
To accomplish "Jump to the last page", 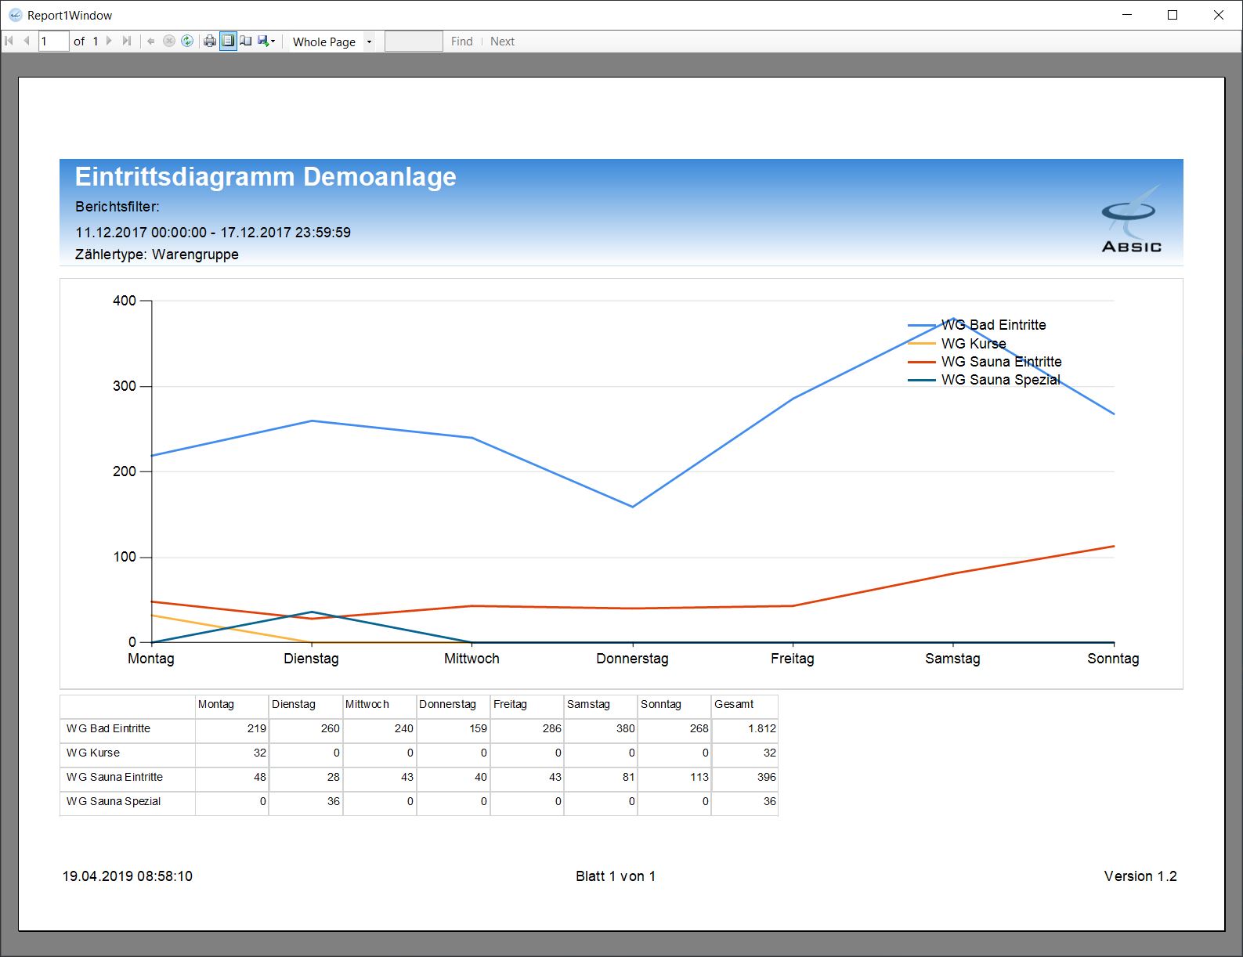I will tap(127, 41).
